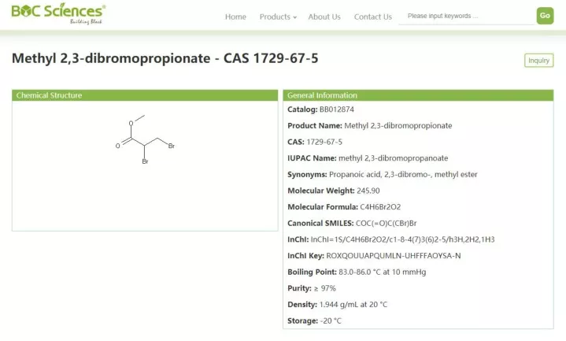Click the InChI Key value text
This screenshot has width=566, height=341.
(394, 256)
